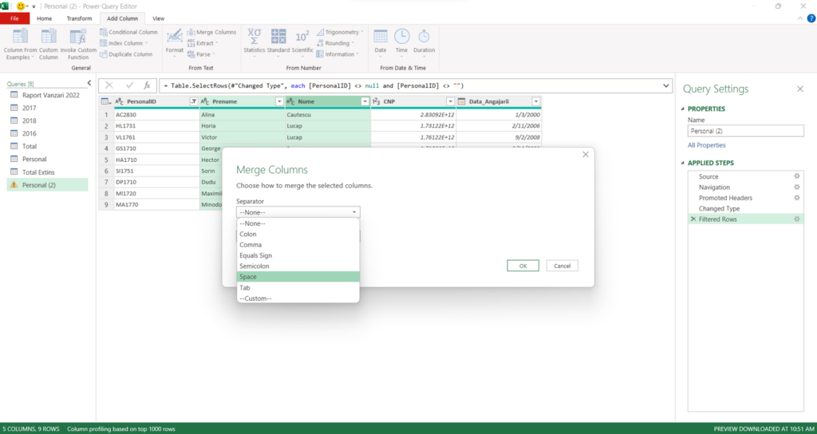
Task: Open Data_Angajarii column filter dropdown
Action: (536, 101)
